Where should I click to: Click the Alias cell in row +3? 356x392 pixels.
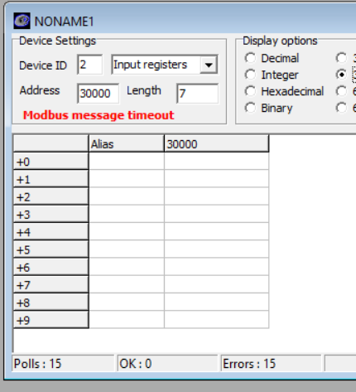[127, 215]
